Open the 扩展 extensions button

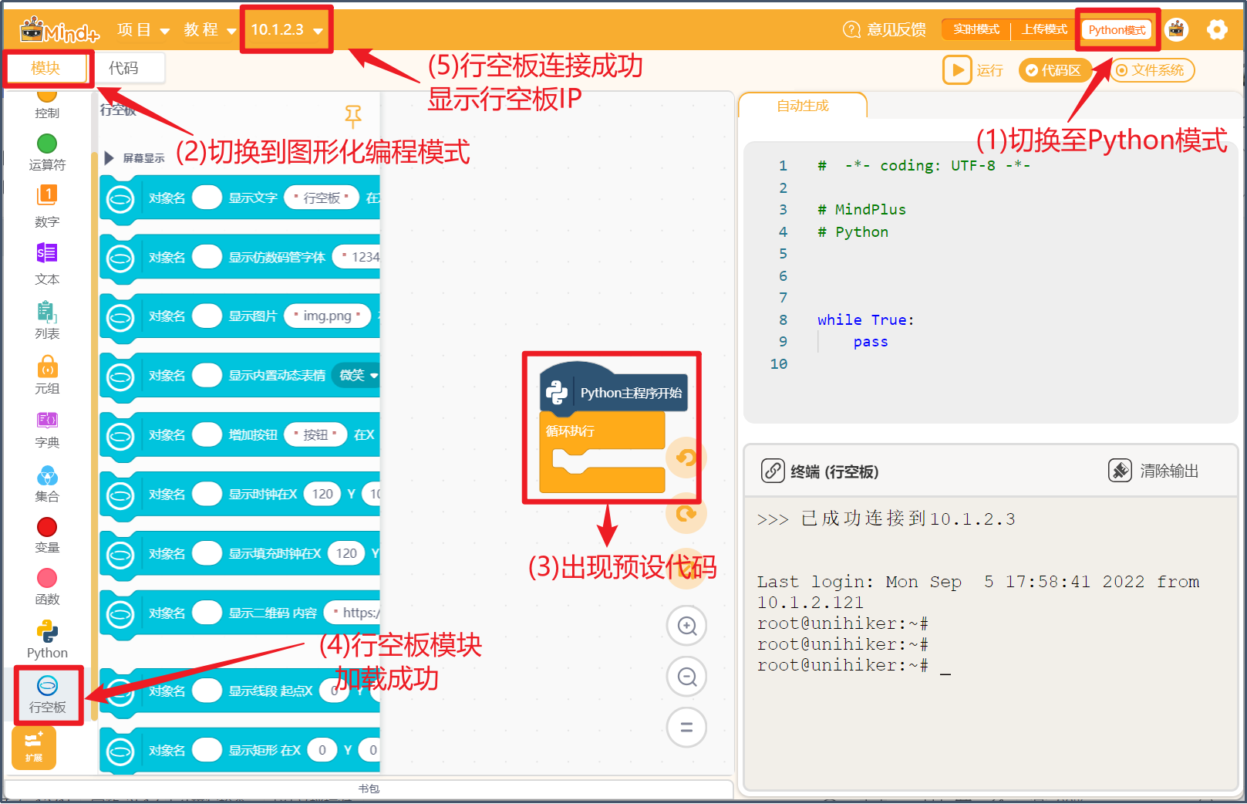[33, 748]
